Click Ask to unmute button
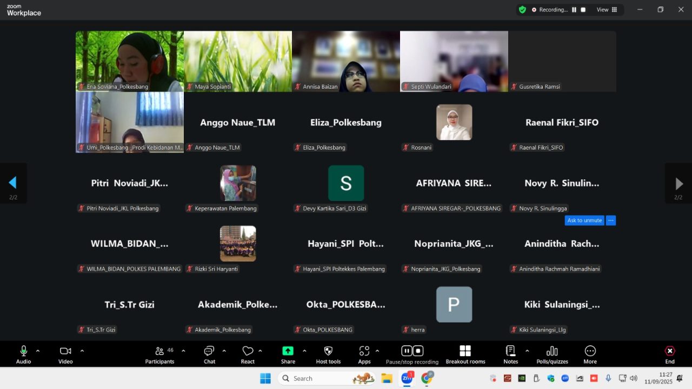The height and width of the screenshot is (389, 692). point(584,220)
